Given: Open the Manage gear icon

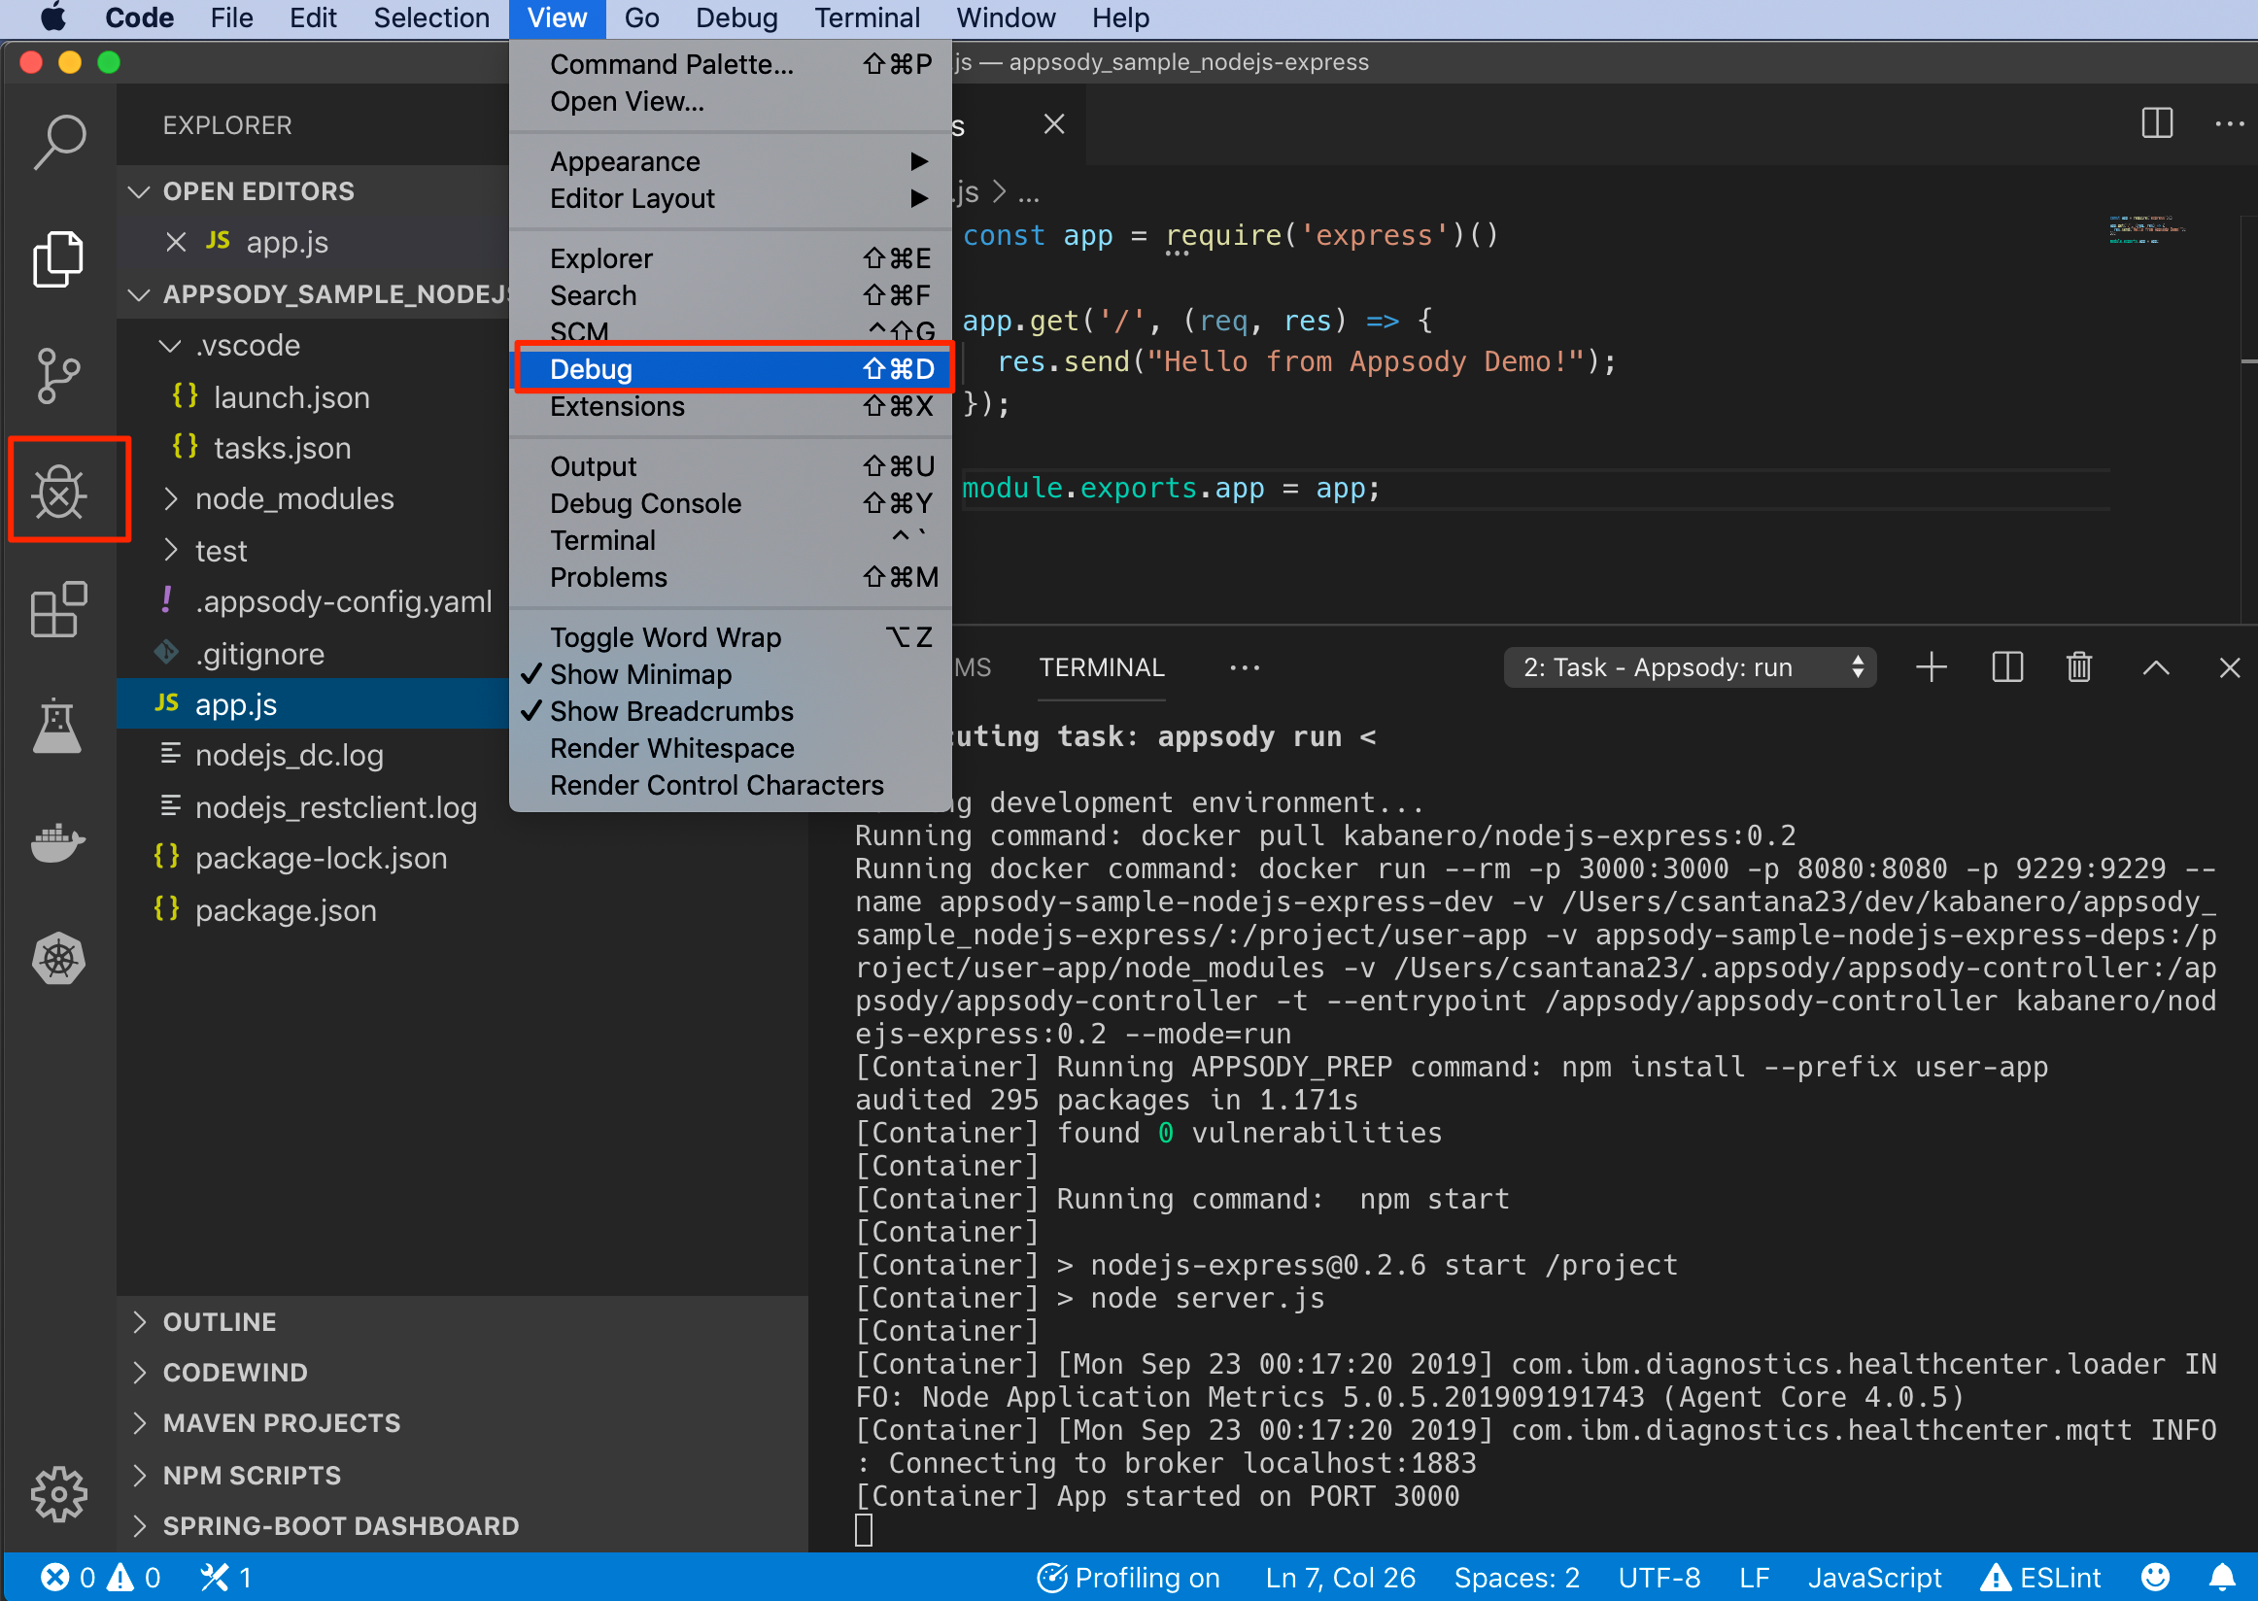Looking at the screenshot, I should (59, 1493).
